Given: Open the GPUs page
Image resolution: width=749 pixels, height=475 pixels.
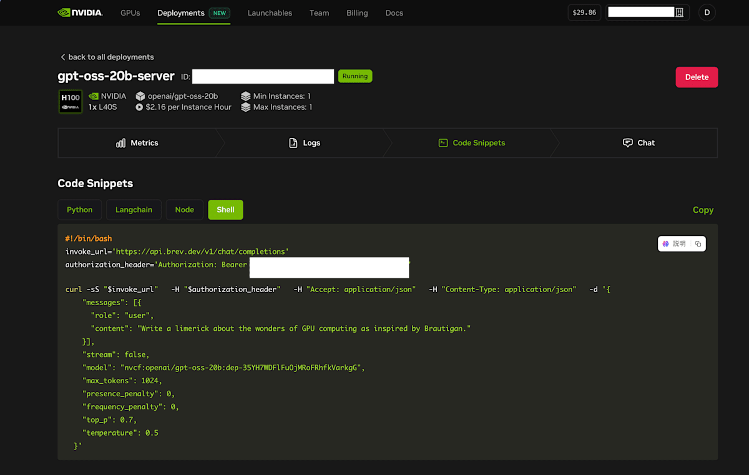Looking at the screenshot, I should [x=130, y=12].
